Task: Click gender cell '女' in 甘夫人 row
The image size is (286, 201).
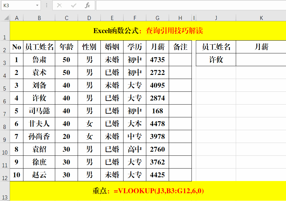Action: point(89,124)
